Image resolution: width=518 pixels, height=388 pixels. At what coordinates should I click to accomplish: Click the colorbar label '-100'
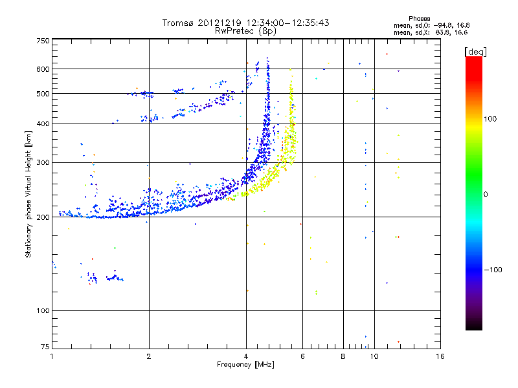tap(493, 270)
